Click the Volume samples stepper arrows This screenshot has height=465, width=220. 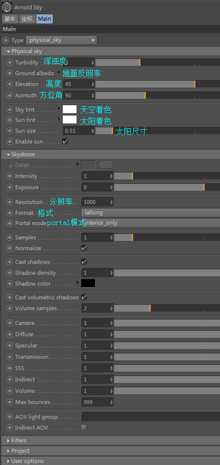(x=112, y=308)
